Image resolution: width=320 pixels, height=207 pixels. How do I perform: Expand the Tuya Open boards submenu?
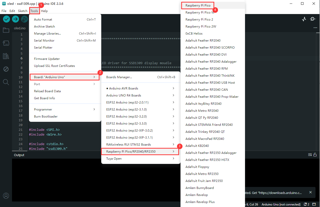point(140,158)
